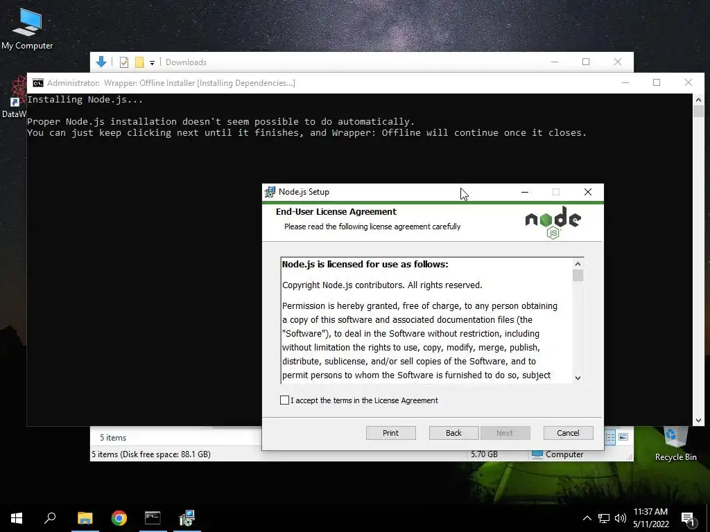Screen dimensions: 710x532
Task: Click the New Folder icon in Downloads toolbar
Action: (x=139, y=62)
